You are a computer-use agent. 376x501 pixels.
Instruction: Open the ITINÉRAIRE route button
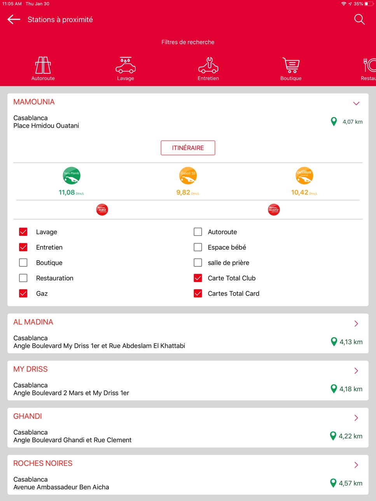point(188,148)
